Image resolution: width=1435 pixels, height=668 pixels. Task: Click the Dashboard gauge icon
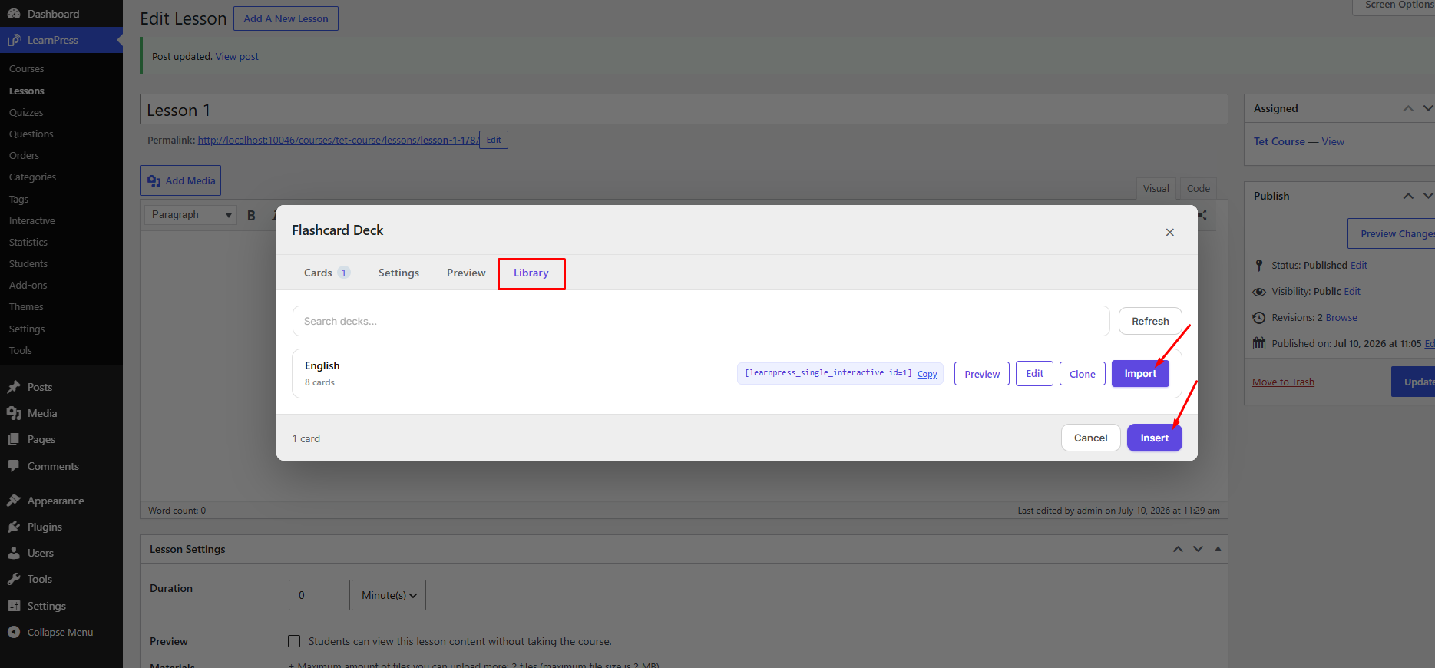click(14, 14)
